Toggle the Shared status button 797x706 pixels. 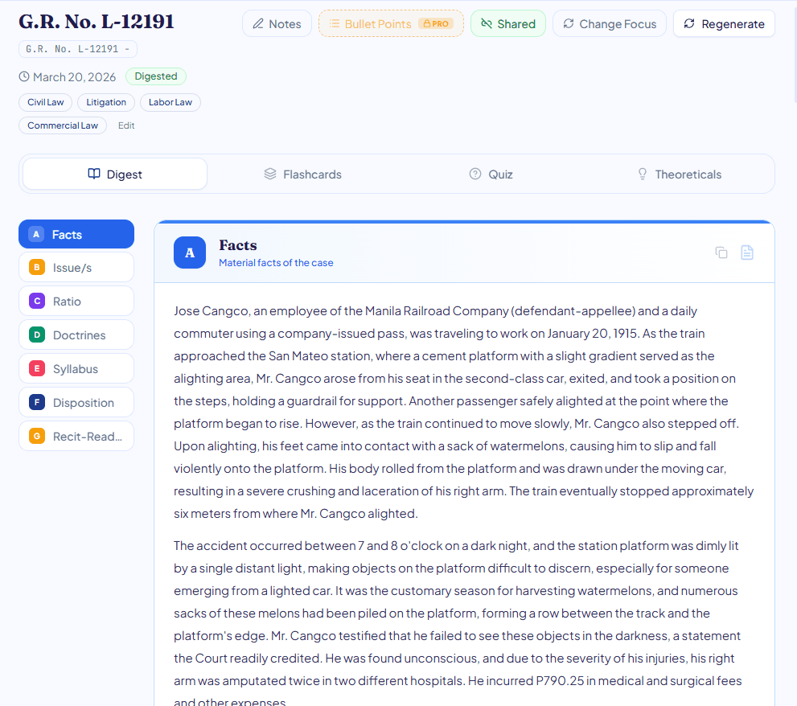(507, 24)
